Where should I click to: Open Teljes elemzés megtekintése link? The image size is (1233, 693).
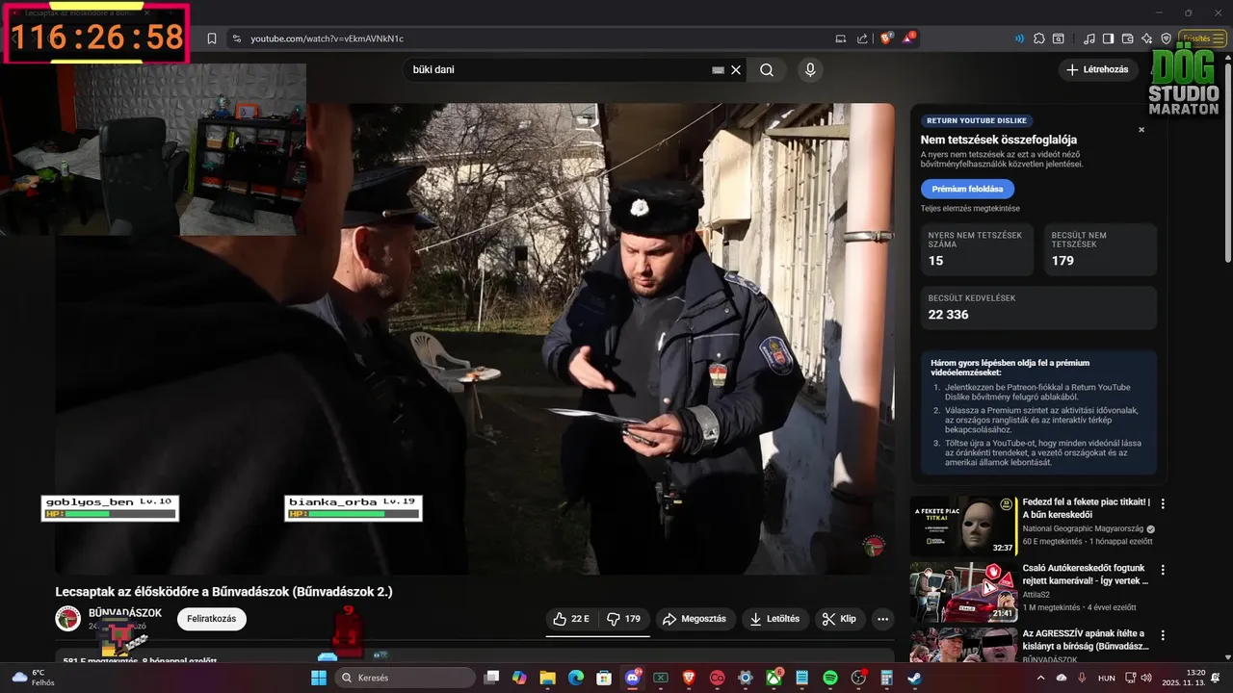tap(970, 208)
